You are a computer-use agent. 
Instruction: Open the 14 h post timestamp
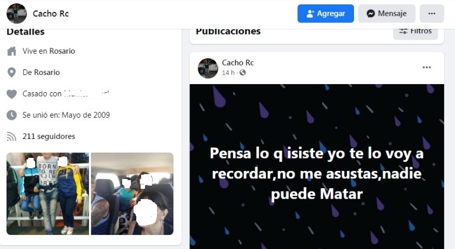(x=228, y=73)
